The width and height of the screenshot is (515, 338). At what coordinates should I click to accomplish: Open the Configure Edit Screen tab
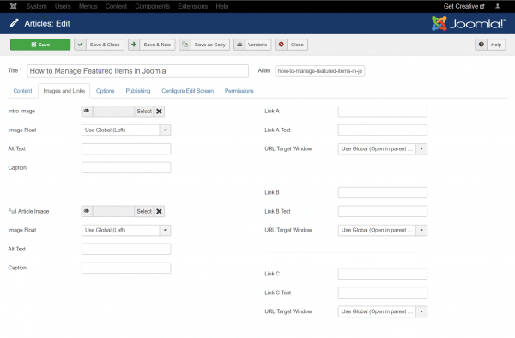187,91
